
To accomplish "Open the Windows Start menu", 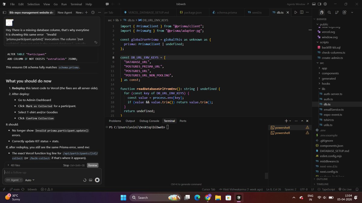I will (x=123, y=198).
